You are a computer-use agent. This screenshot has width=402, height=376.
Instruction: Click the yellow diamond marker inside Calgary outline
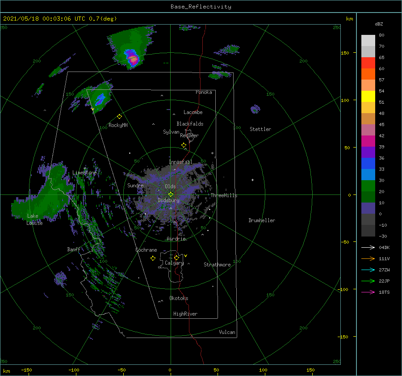pos(176,258)
